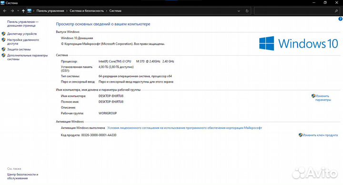This screenshot has width=343, height=185.
Task: Restore down the Система window
Action: tap(325, 3)
